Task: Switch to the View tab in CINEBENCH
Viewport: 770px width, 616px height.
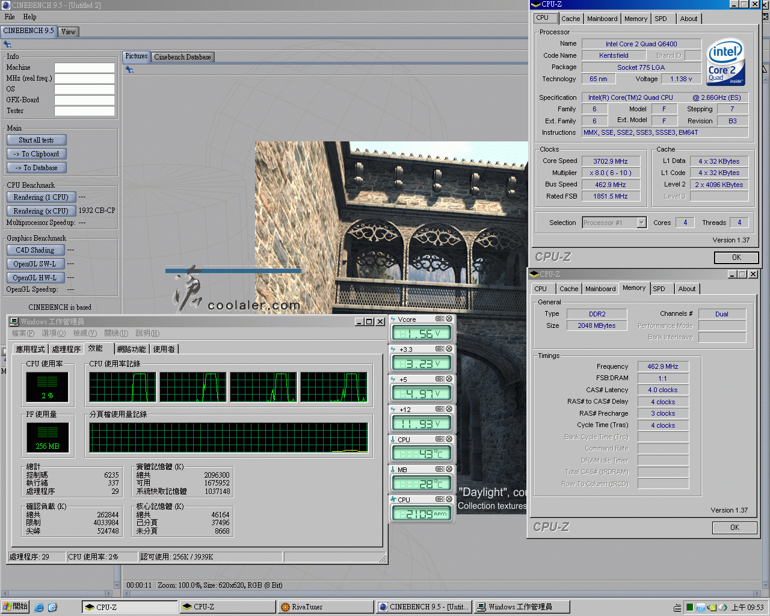Action: pos(69,32)
